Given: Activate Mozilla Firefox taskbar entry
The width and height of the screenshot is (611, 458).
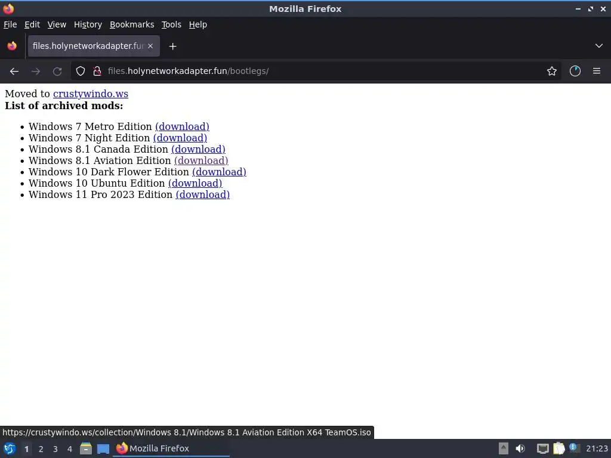Looking at the screenshot, I should [x=171, y=448].
